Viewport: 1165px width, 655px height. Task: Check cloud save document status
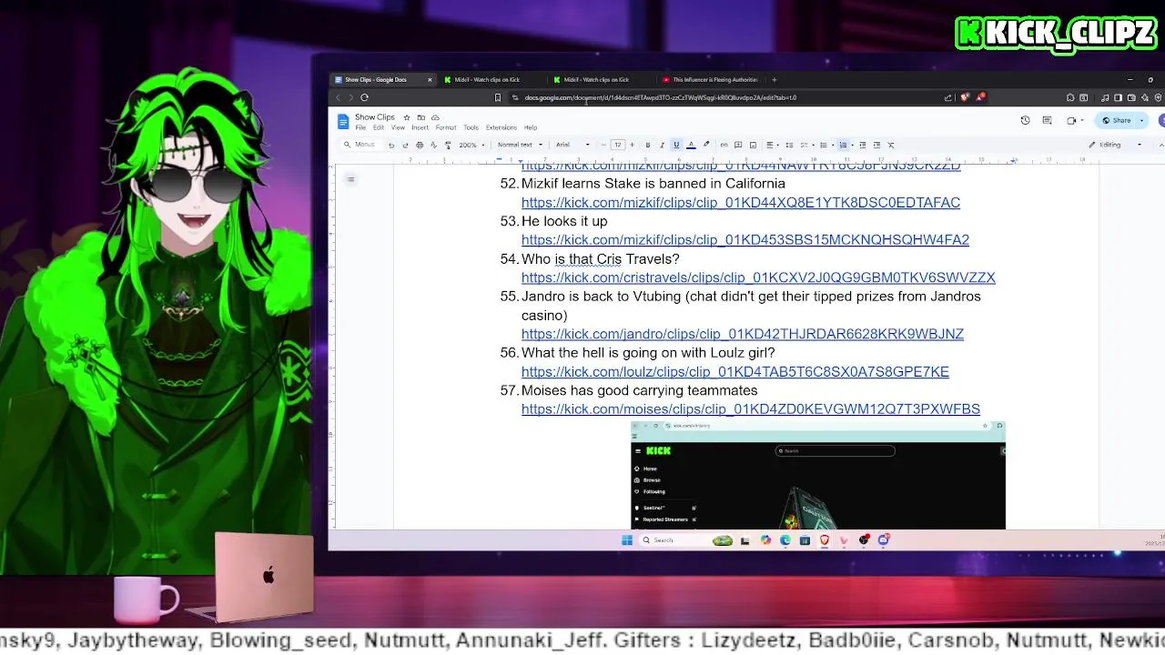435,117
